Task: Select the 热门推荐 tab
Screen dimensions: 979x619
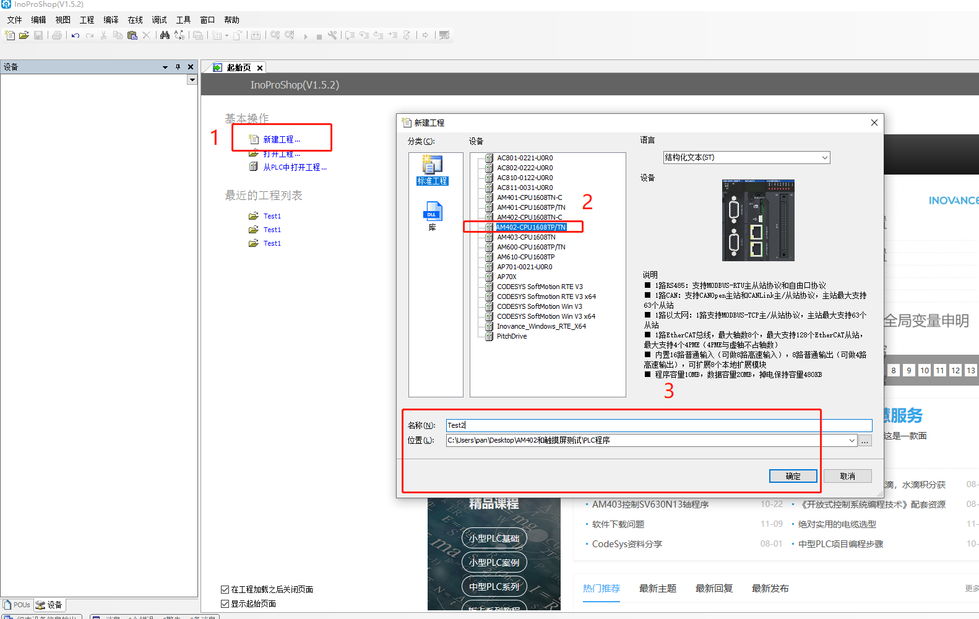Action: point(601,589)
